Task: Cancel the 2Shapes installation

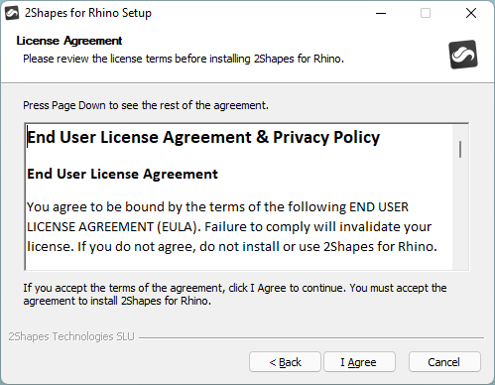Action: [444, 362]
